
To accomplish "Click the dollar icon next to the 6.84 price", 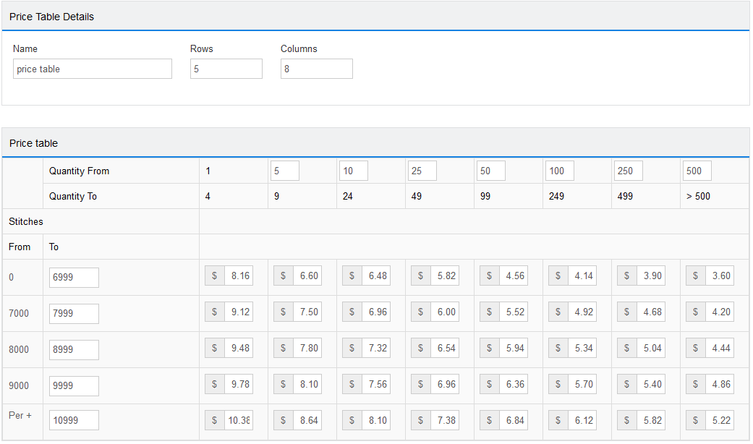I will click(489, 420).
